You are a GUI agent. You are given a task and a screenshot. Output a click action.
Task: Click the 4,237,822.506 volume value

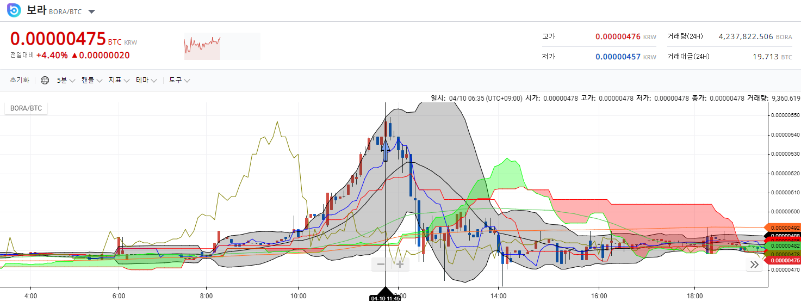click(746, 36)
